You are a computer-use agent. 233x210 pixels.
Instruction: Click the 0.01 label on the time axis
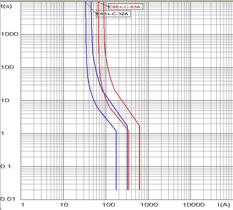pyautogui.click(x=7, y=199)
